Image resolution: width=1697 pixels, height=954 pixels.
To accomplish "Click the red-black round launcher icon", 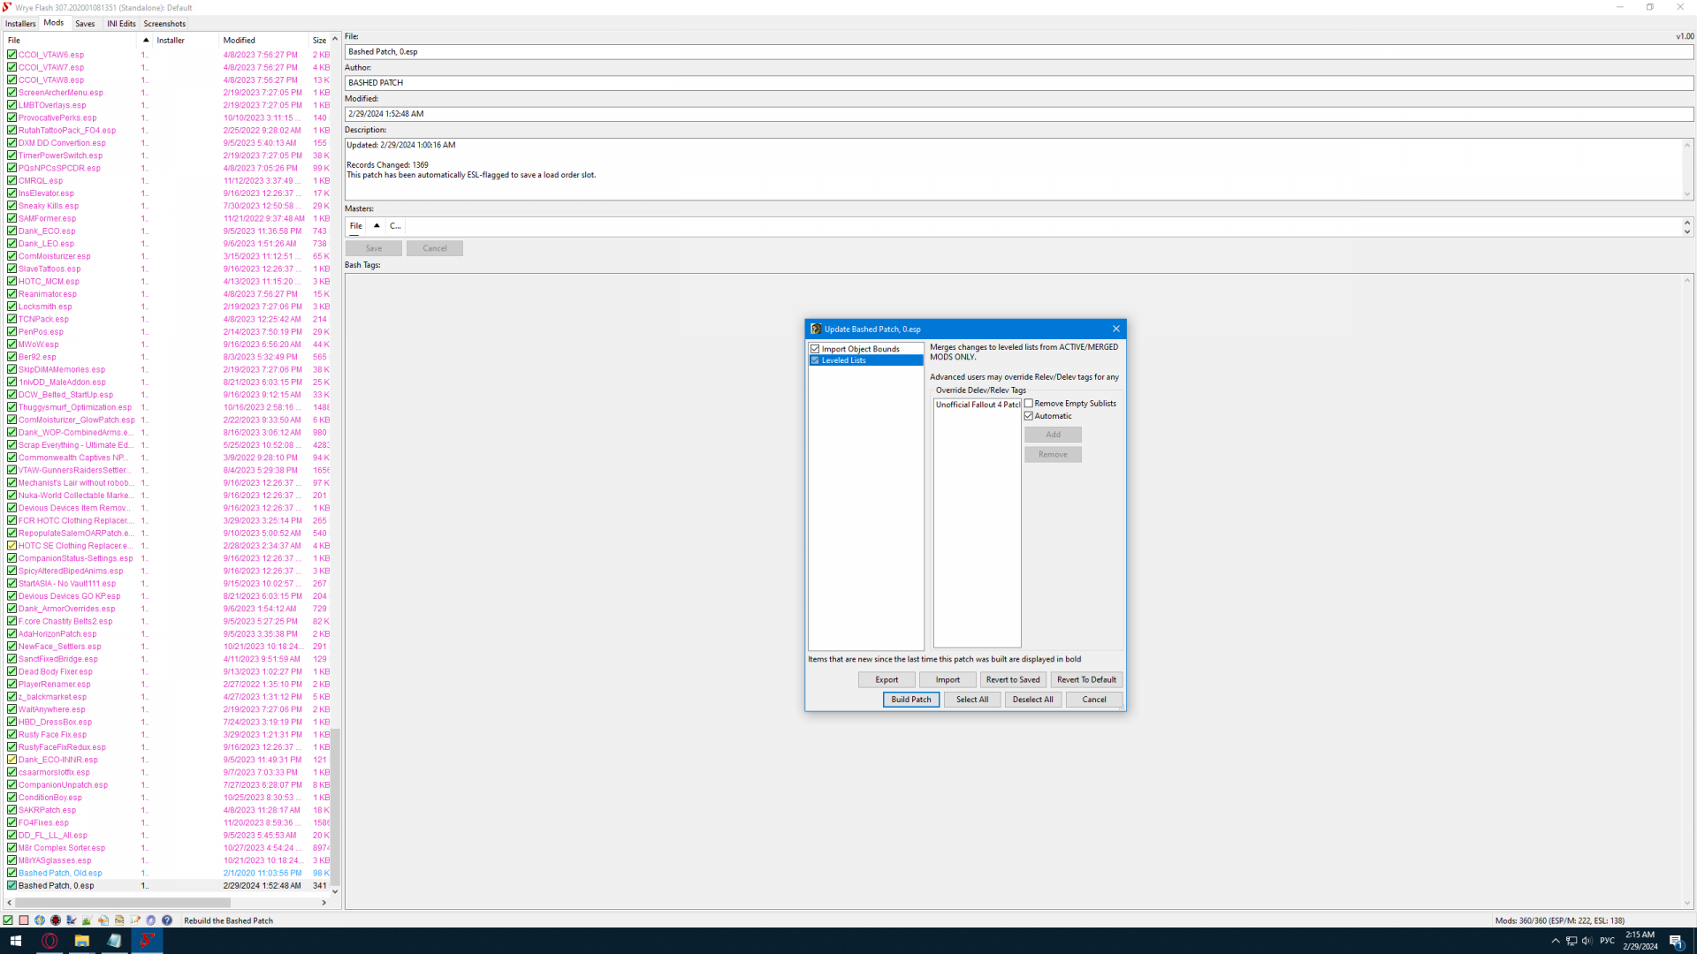I will [56, 920].
